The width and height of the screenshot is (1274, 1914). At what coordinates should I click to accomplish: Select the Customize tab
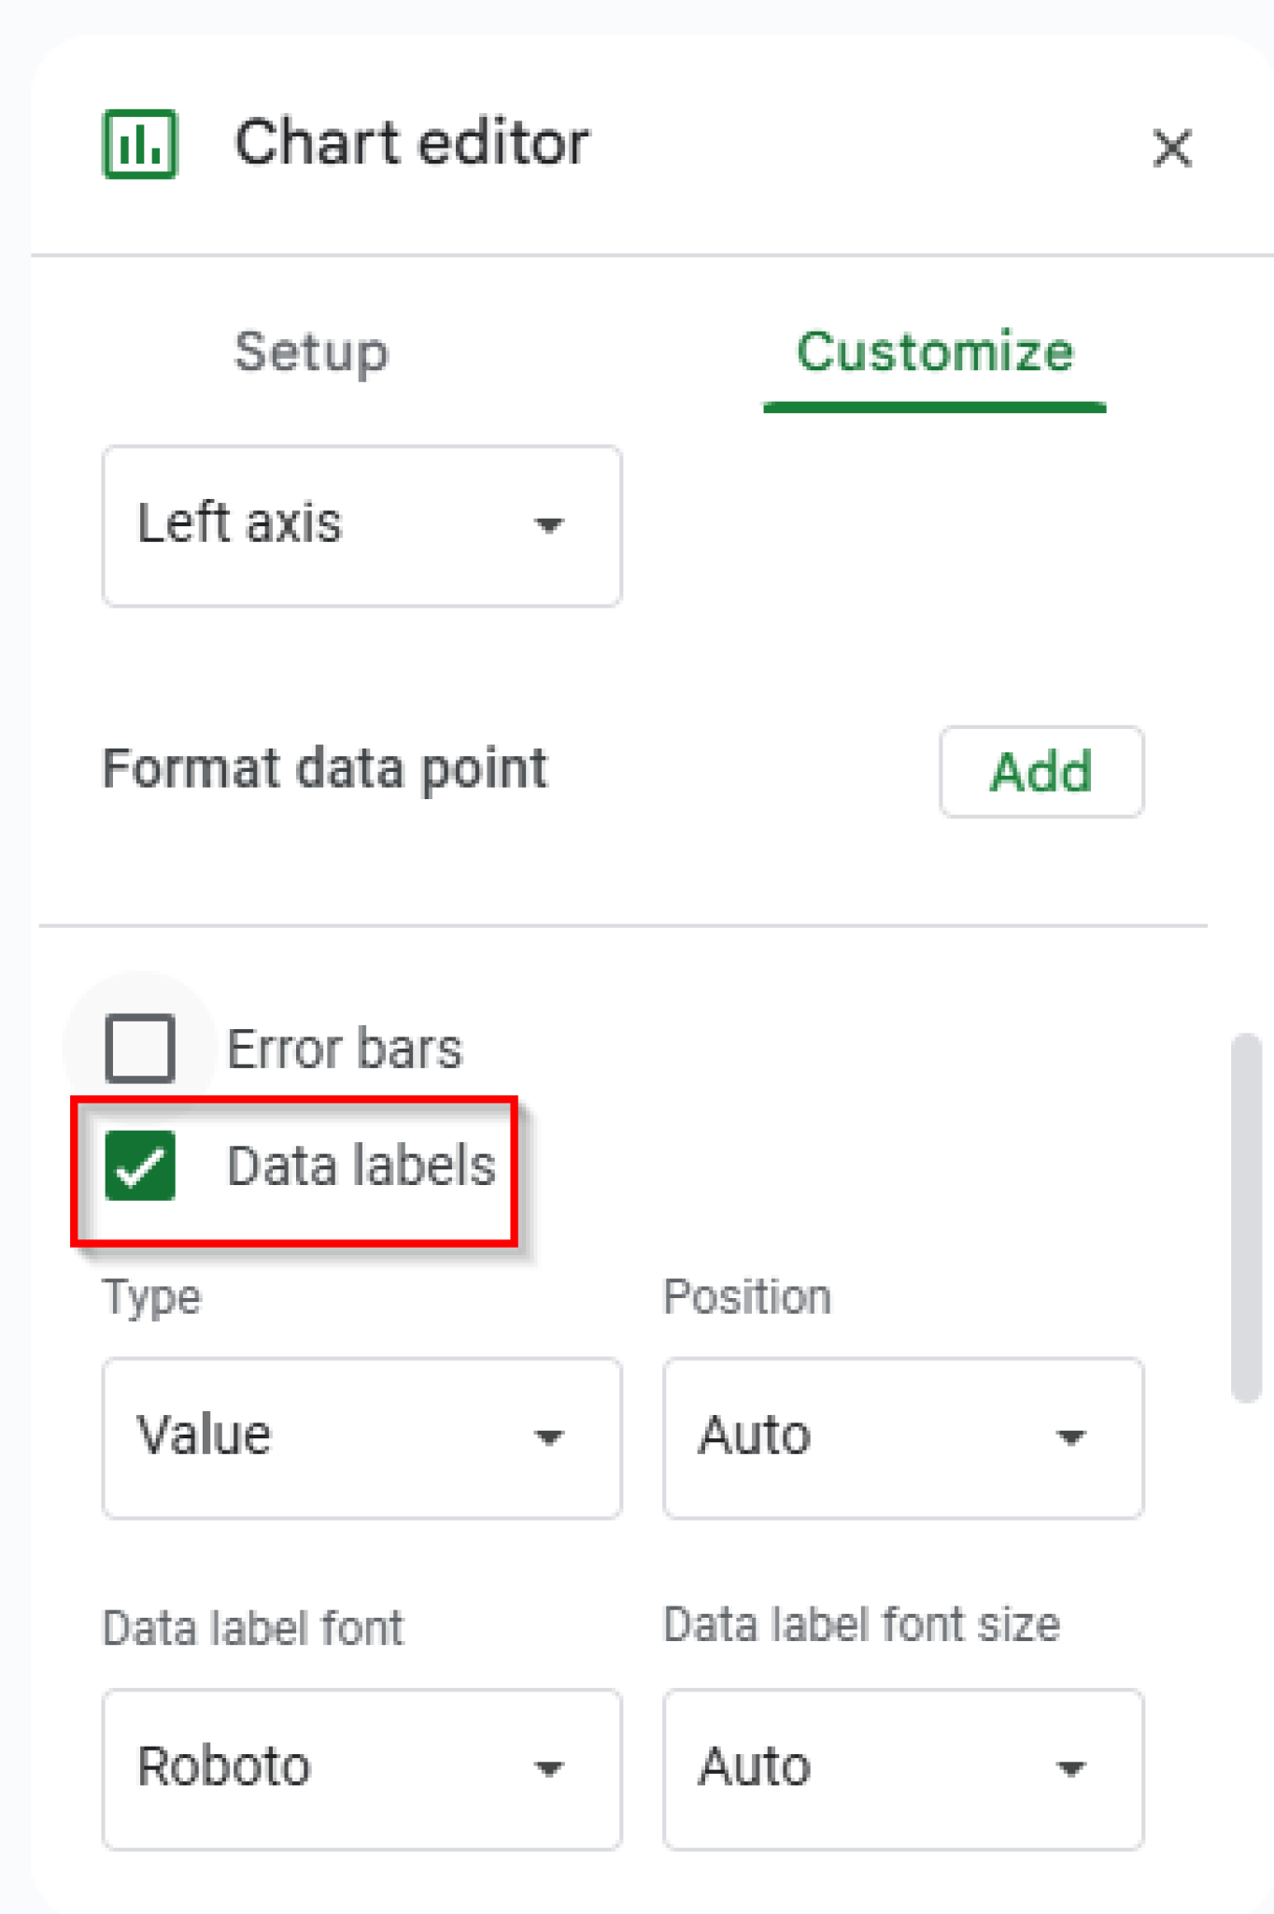point(934,352)
